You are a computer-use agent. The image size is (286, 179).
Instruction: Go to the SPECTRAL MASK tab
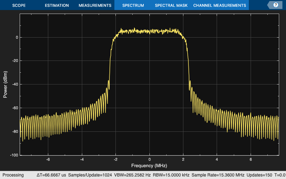click(x=171, y=5)
